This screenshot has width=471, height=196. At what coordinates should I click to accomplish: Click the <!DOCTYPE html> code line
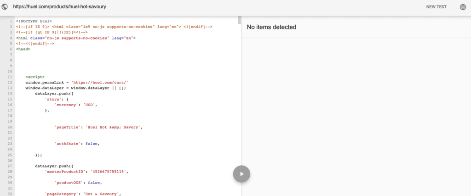[34, 21]
